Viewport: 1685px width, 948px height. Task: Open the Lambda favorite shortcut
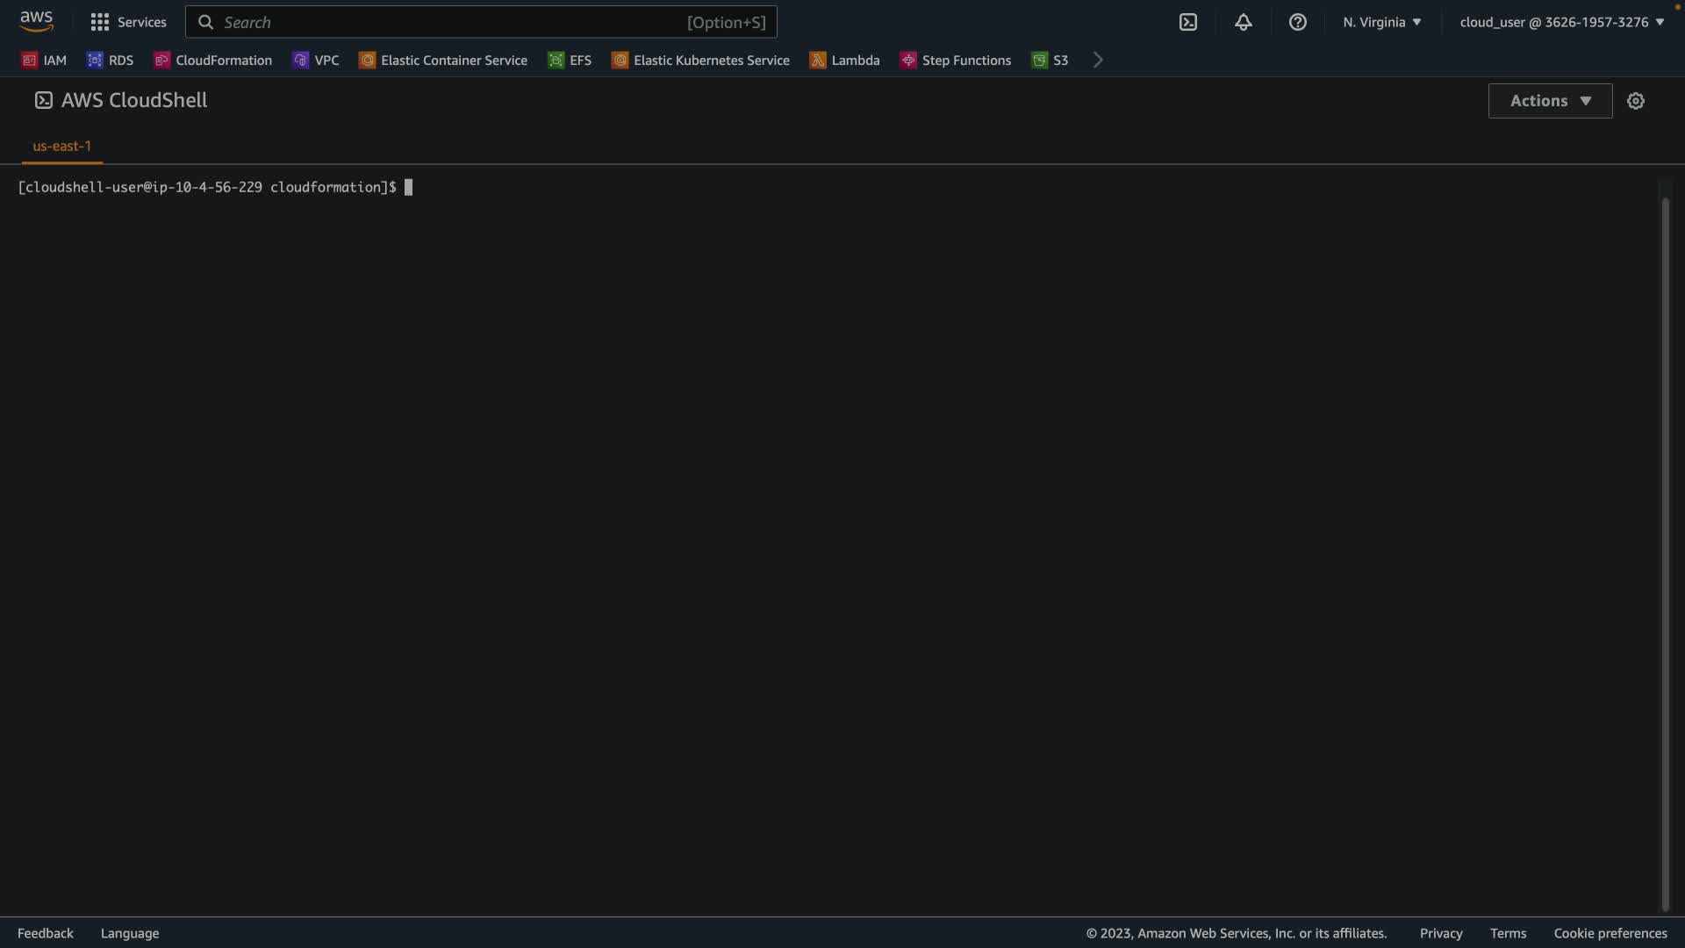point(844,60)
